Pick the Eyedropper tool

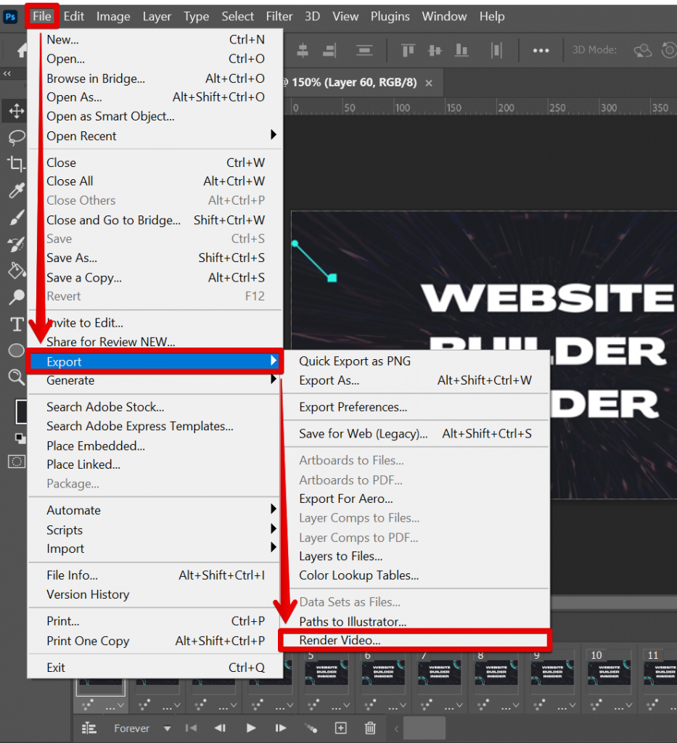(16, 190)
